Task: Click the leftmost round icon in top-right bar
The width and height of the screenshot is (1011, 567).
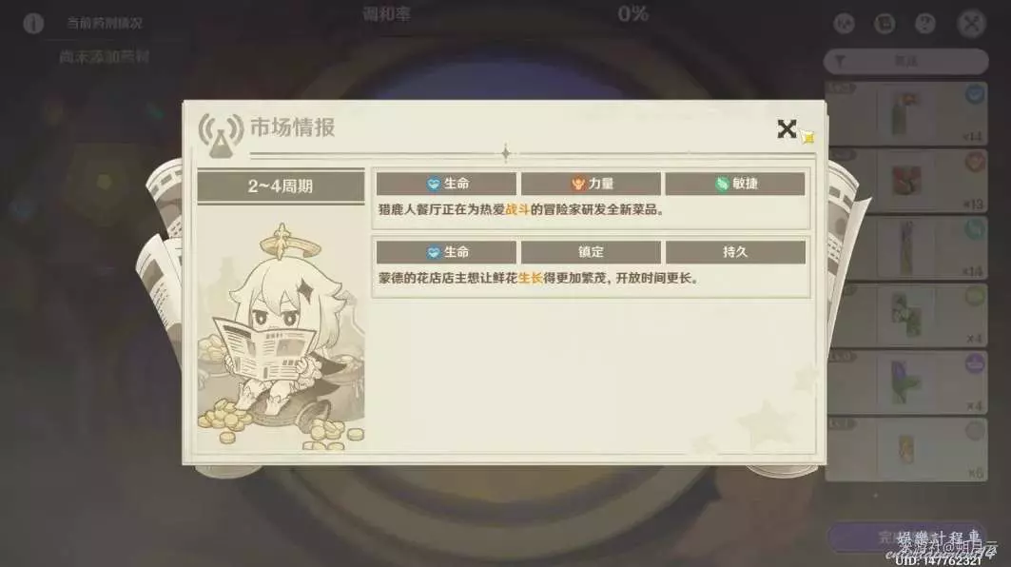Action: [x=844, y=24]
